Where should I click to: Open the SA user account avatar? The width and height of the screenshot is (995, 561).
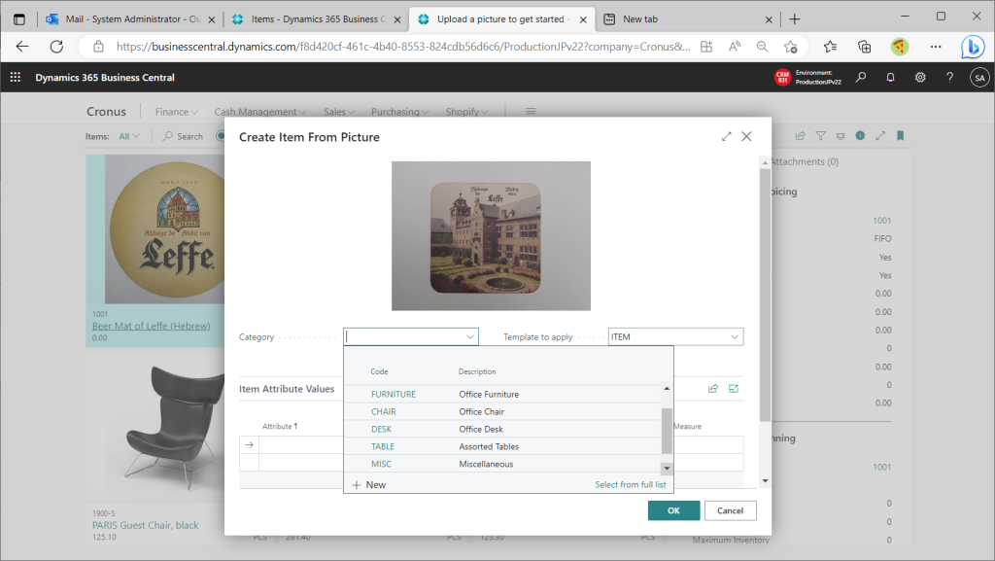click(979, 78)
